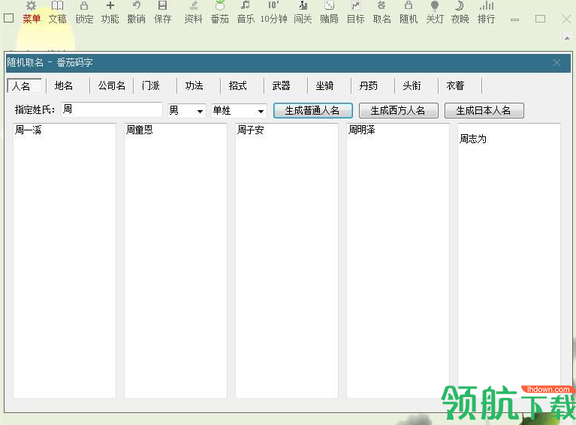Image resolution: width=576 pixels, height=425 pixels.
Task: Click the 撤销 undo icon
Action: click(136, 12)
